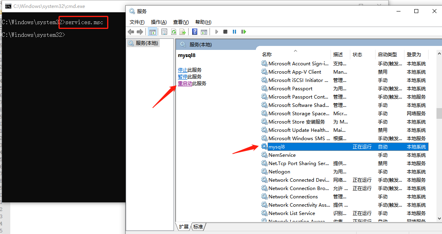
Task: Open the 查看(V) menu
Action: pos(181,22)
